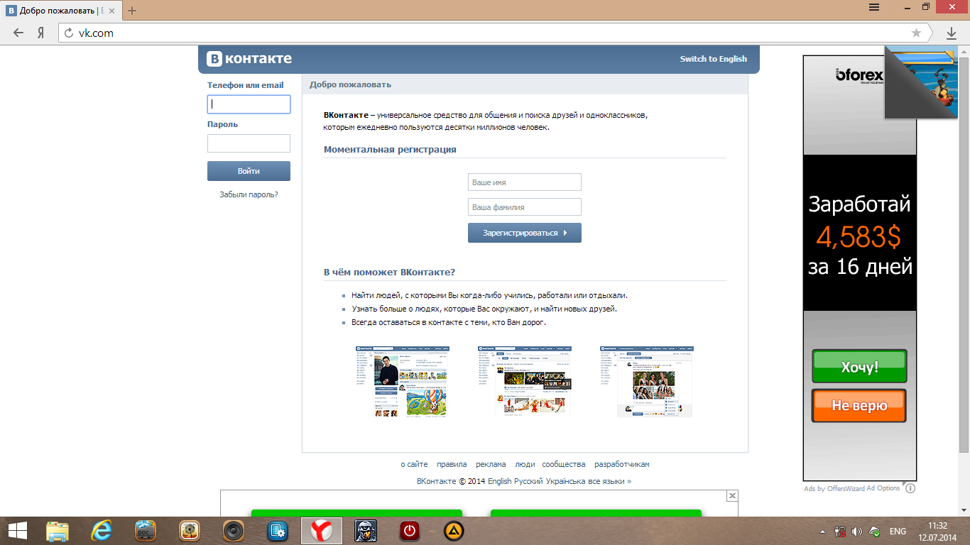Bookmark the page with the star icon
The image size is (970, 545).
tap(916, 33)
